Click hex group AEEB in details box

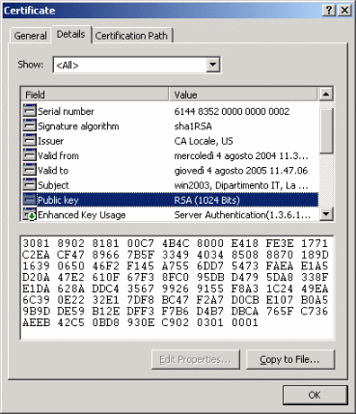coord(36,322)
